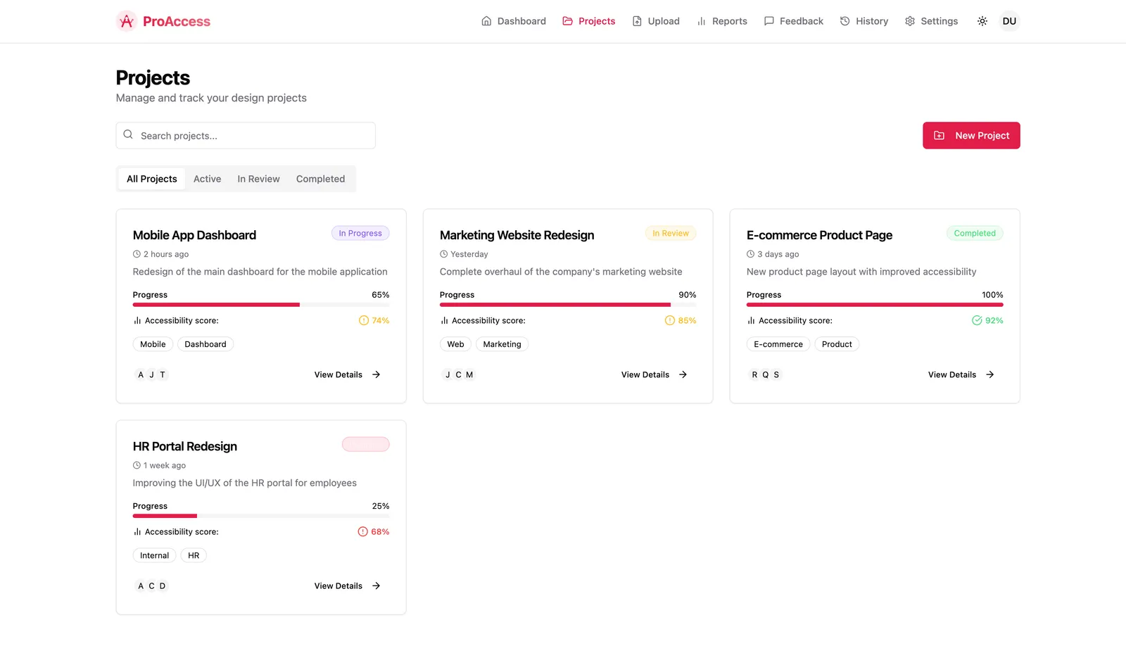View Details for Mobile App Dashboard

tap(348, 374)
